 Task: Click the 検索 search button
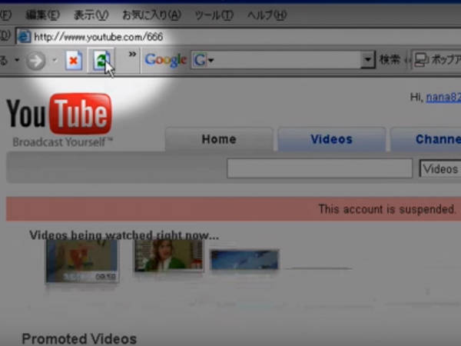[390, 60]
